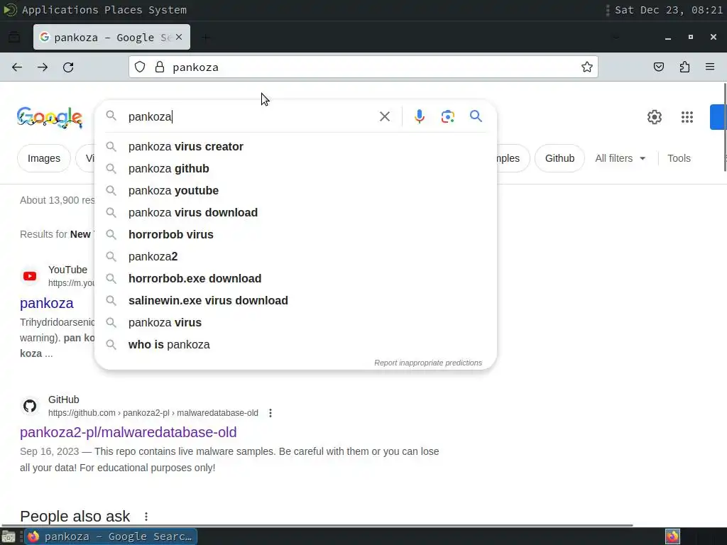Click the vertical page scrollbar
Screen dimensions: 727x545
coord(725,128)
